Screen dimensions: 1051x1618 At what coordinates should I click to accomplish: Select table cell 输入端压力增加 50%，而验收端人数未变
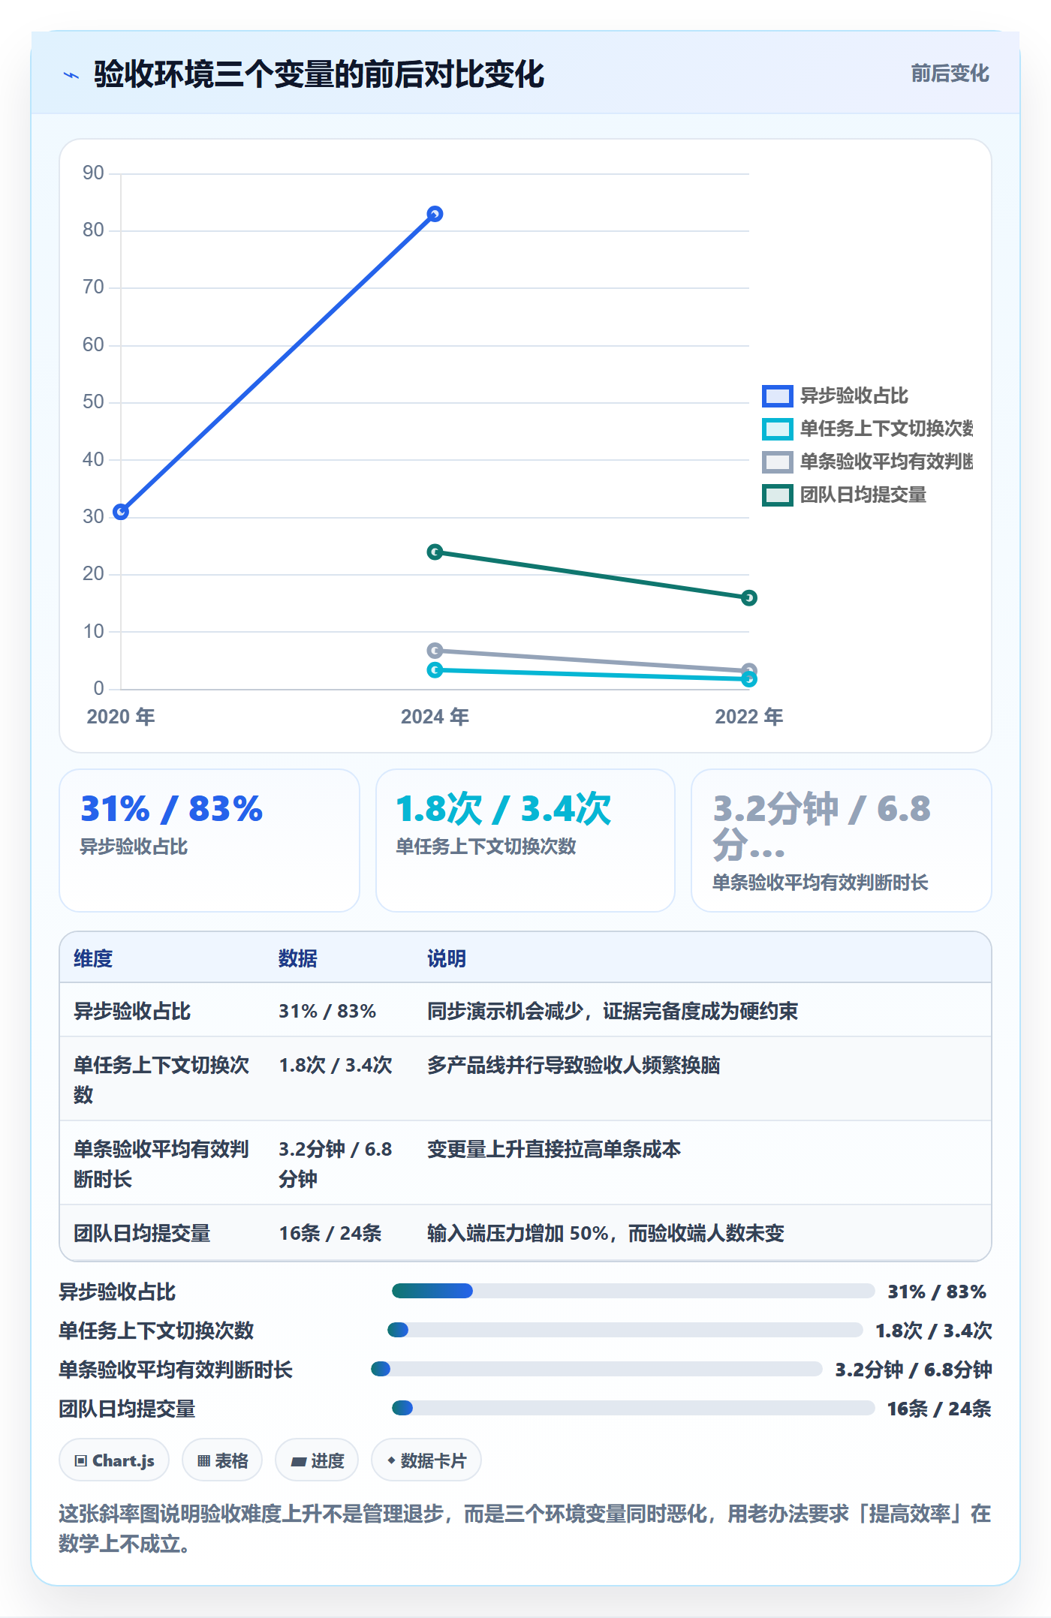click(606, 1233)
